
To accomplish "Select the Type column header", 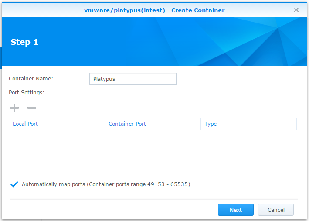I will [x=211, y=124].
